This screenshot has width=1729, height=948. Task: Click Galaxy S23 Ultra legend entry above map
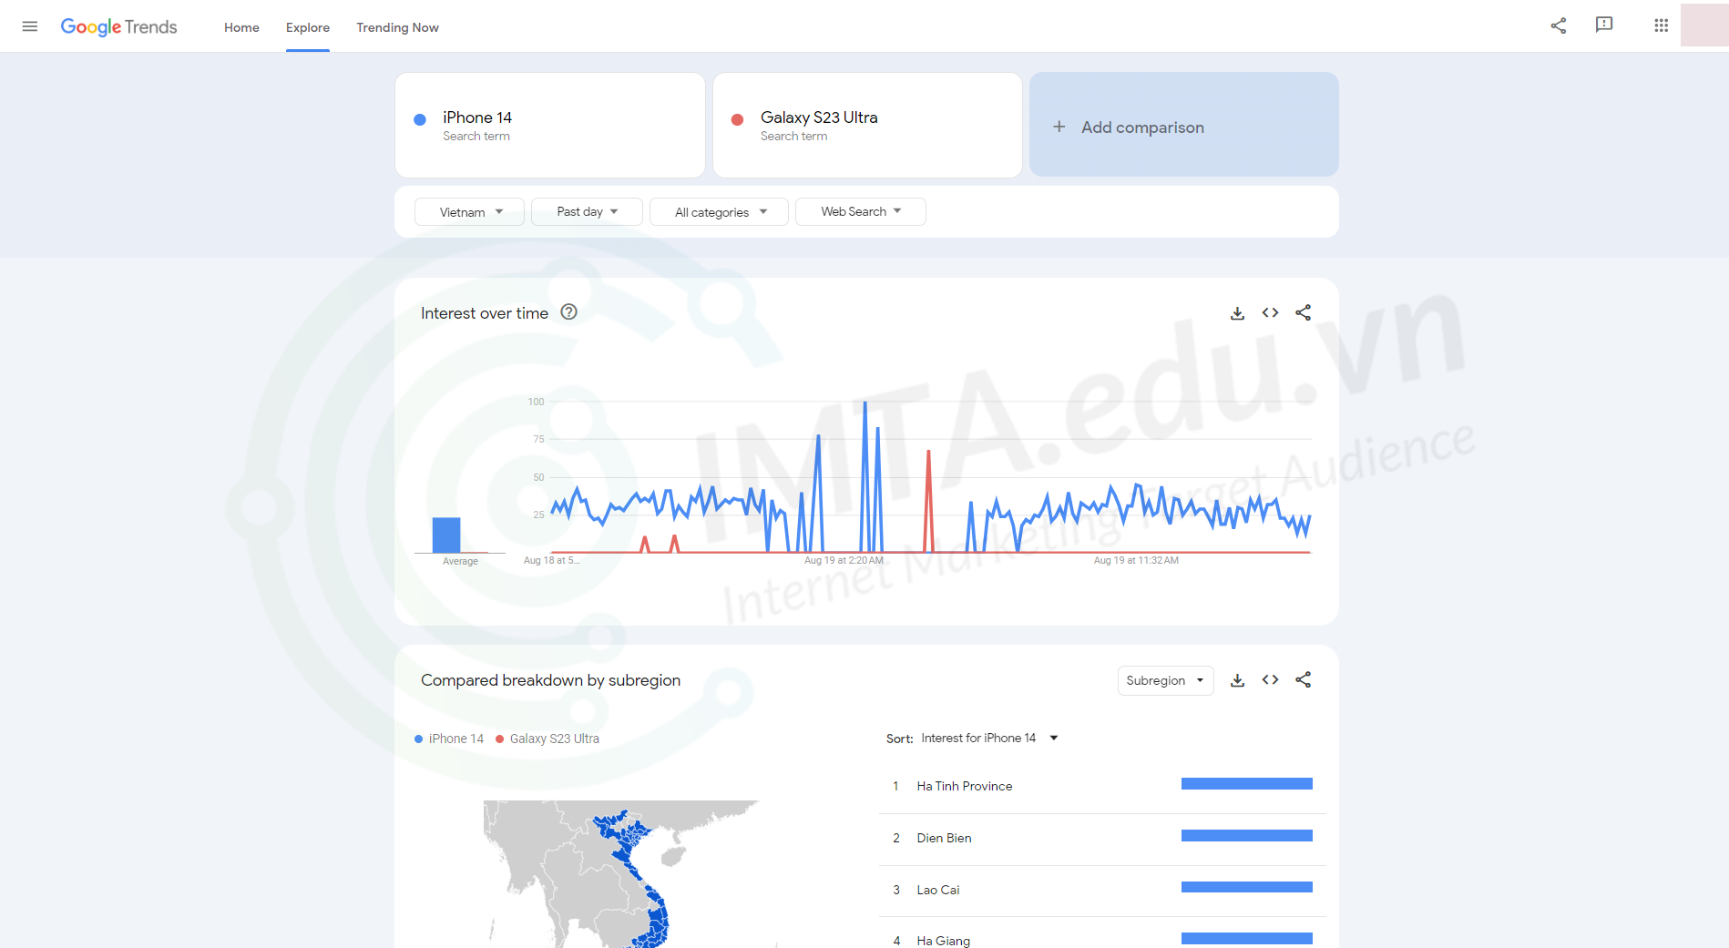tap(547, 739)
